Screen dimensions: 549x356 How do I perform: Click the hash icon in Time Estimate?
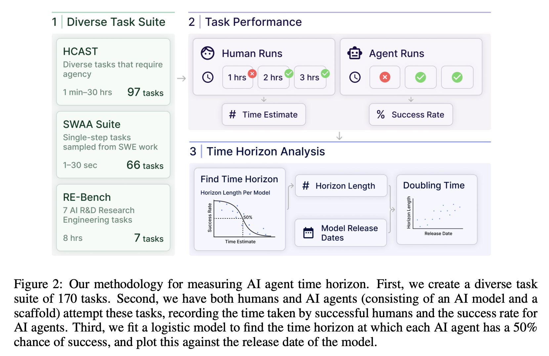[232, 114]
